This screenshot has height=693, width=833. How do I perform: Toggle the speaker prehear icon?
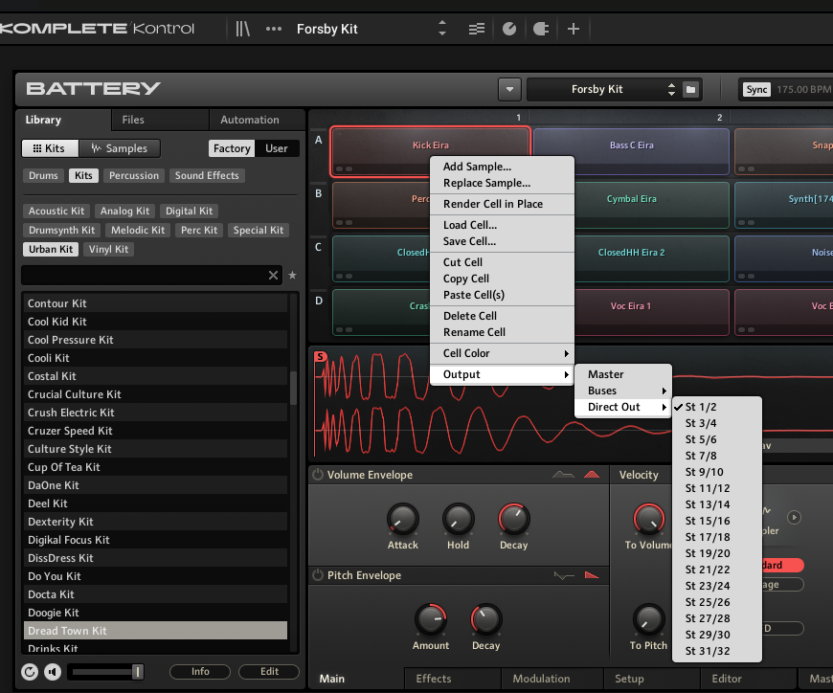click(x=52, y=672)
